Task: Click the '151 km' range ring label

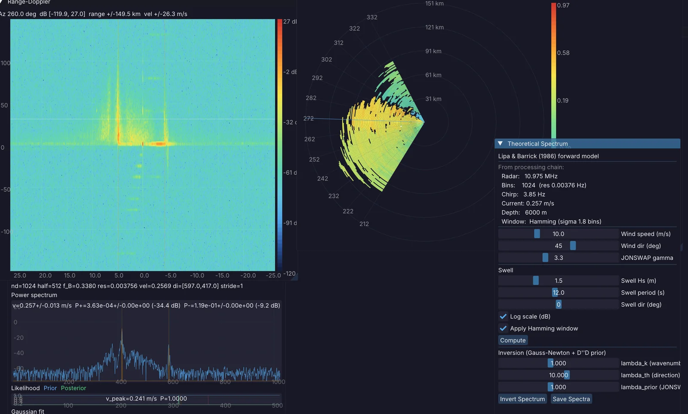Action: (434, 3)
